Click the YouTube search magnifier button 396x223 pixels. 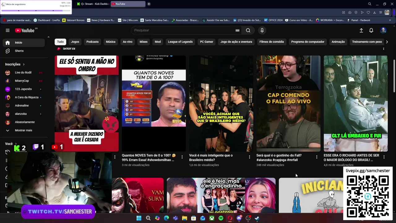[x=248, y=30]
